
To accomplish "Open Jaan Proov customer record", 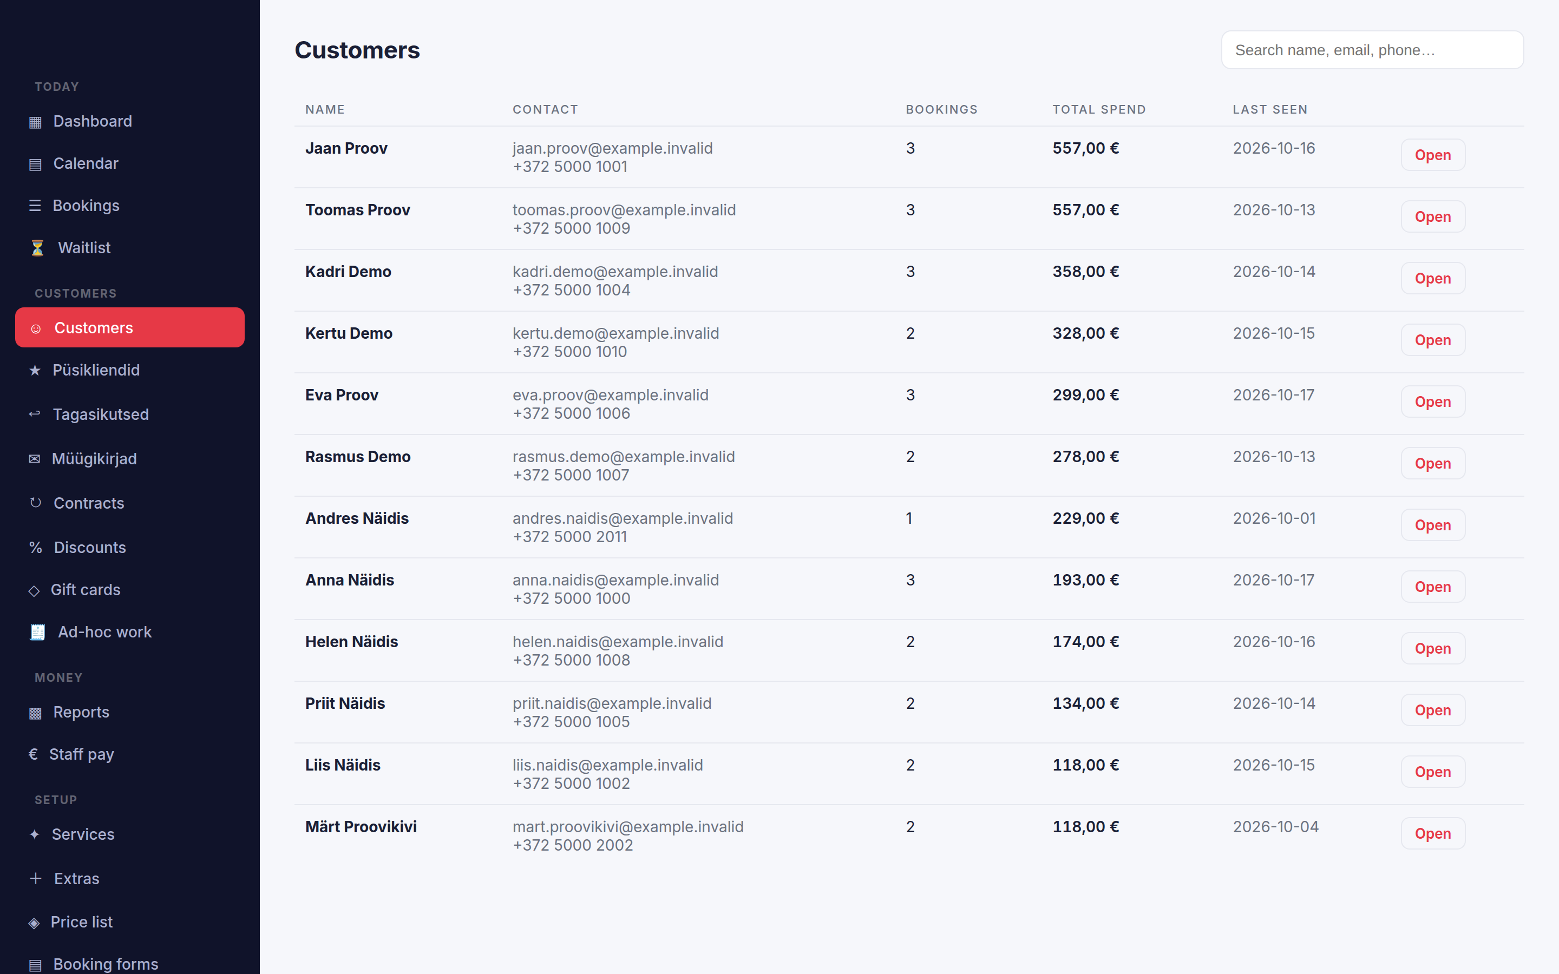I will [1433, 155].
